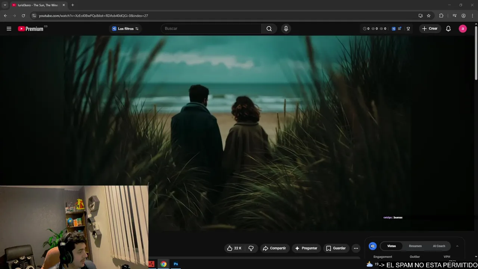This screenshot has height=269, width=478.
Task: Switch to the Vistas tab
Action: (x=391, y=246)
